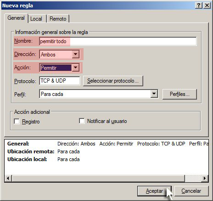Open the Perfiles button
This screenshot has height=201, width=213.
179,94
